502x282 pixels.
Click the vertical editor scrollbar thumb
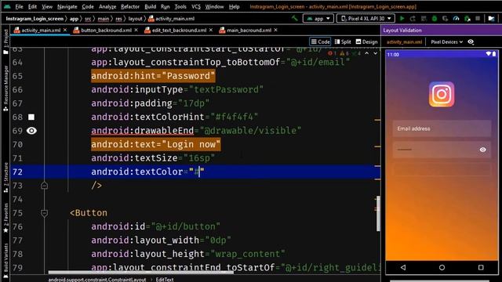(378, 214)
